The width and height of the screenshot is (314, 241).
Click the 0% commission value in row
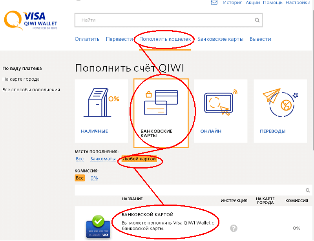tap(297, 228)
